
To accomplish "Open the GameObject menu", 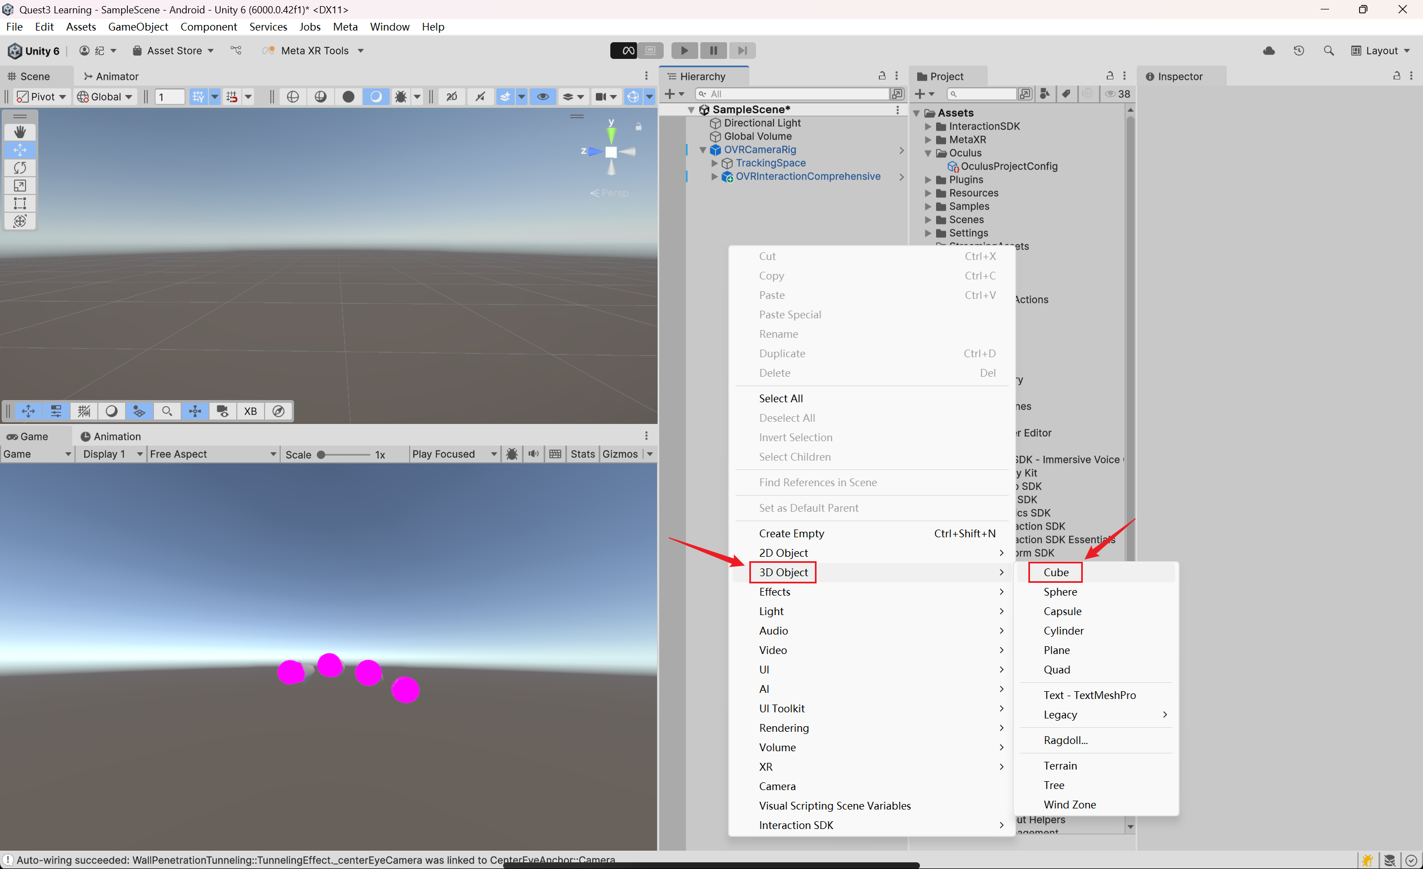I will click(137, 27).
